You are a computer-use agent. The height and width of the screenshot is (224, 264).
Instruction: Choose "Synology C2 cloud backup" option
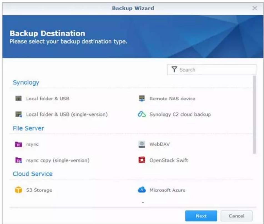pos(180,114)
